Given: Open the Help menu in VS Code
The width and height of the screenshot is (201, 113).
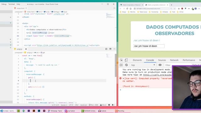Looking at the screenshot, I should [x=18, y=4].
